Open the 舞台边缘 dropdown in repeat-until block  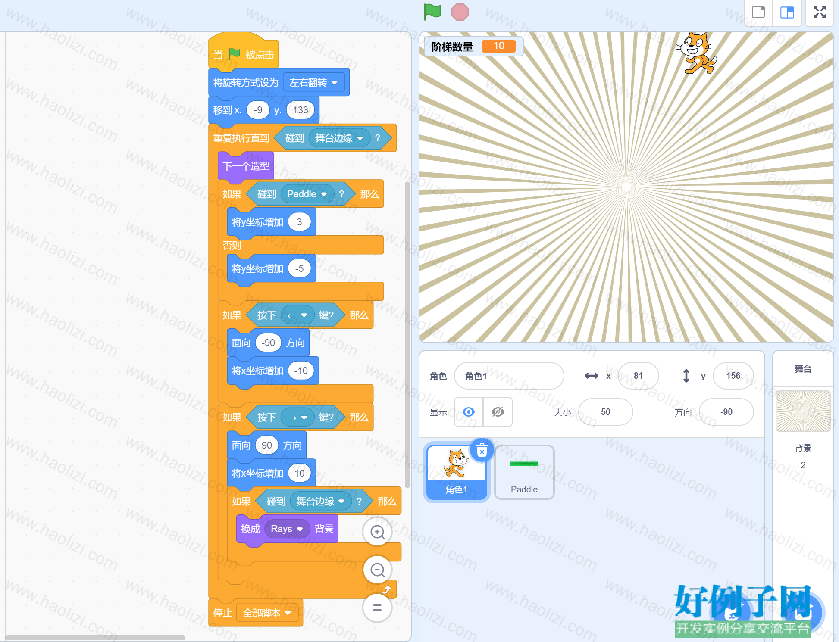(339, 138)
